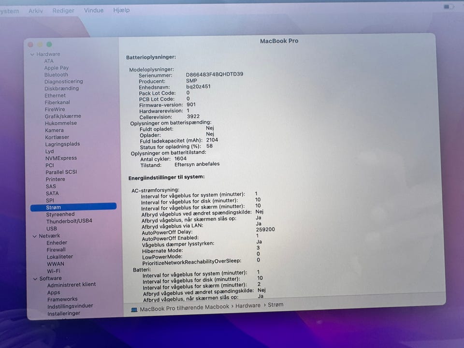Click the battery icon in menu bar

(449, 6)
